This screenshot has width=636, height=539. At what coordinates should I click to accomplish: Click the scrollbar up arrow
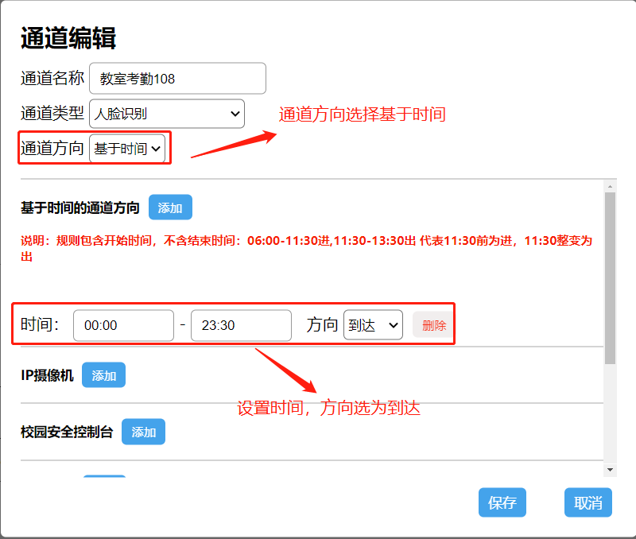pyautogui.click(x=610, y=186)
